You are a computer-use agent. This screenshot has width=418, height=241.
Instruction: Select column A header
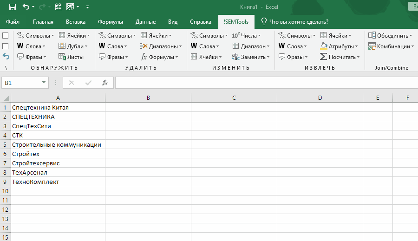tap(58, 98)
